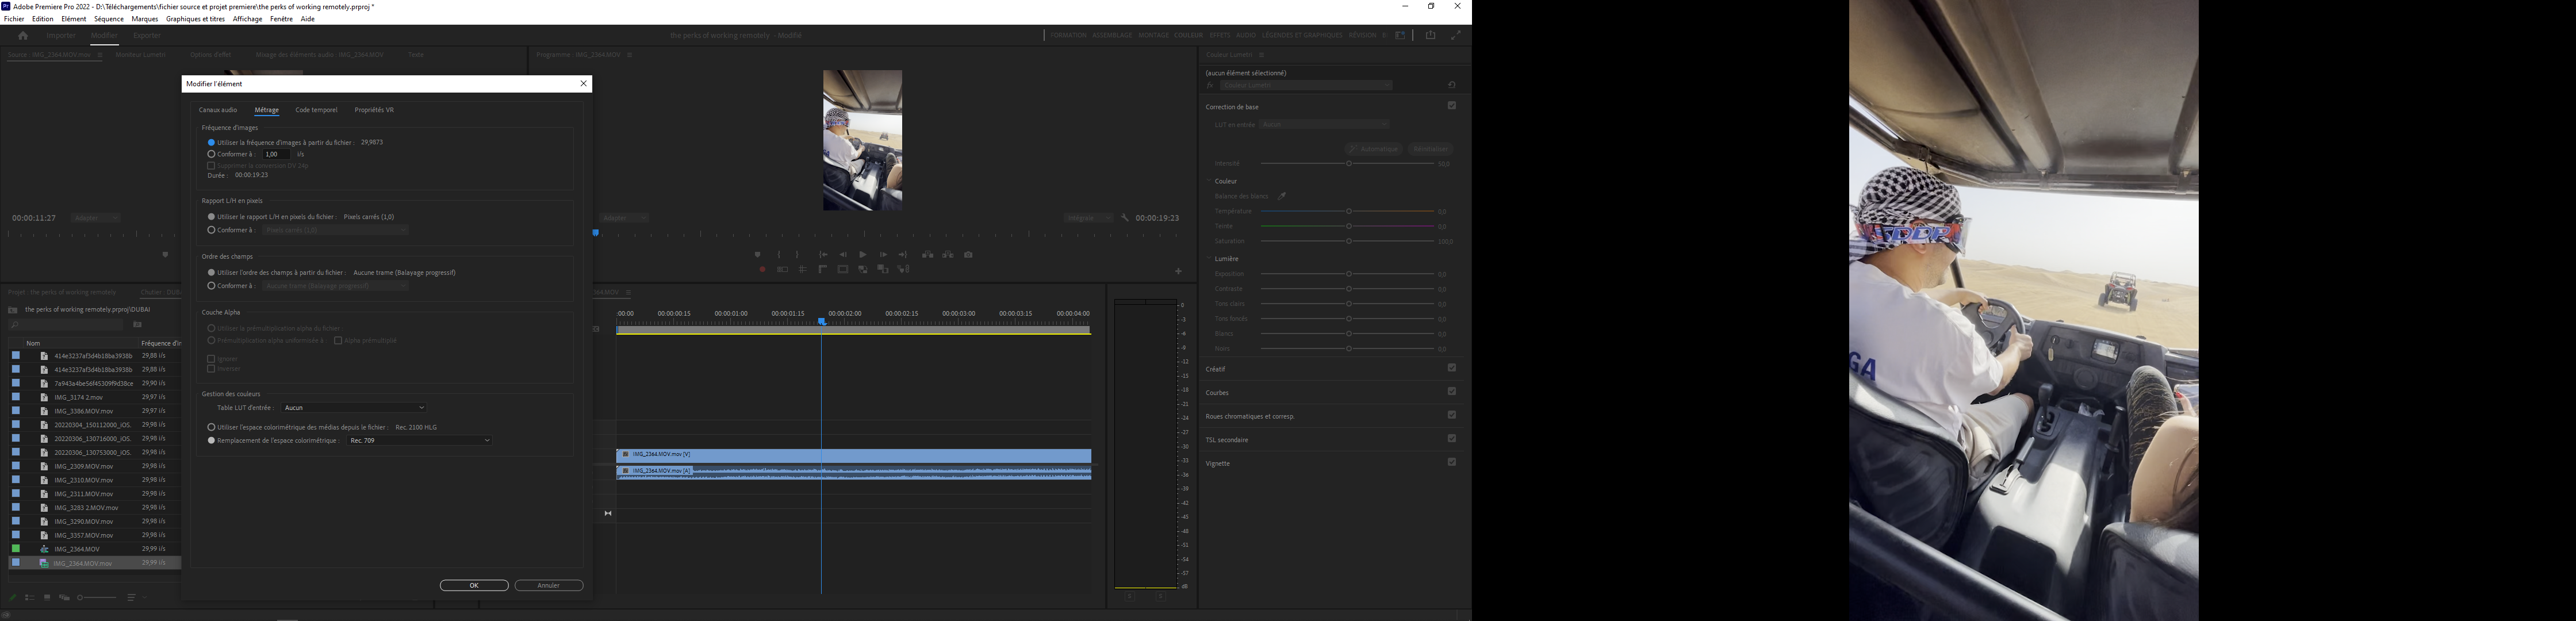The height and width of the screenshot is (621, 2576).
Task: Open Program monitor Adapter zoom dropdown
Action: tap(625, 218)
